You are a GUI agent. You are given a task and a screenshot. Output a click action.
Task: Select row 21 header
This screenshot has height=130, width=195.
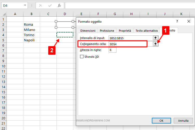pos(3,123)
